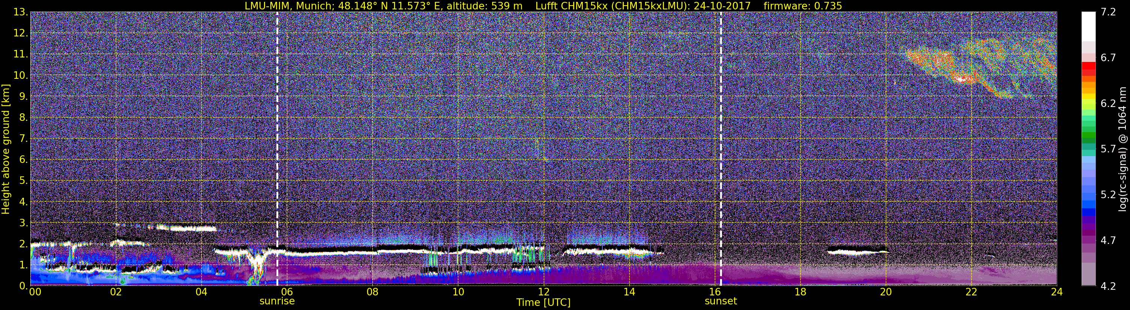The height and width of the screenshot is (310, 1130).
Task: Click the '20' tick on the time axis
Action: (886, 292)
